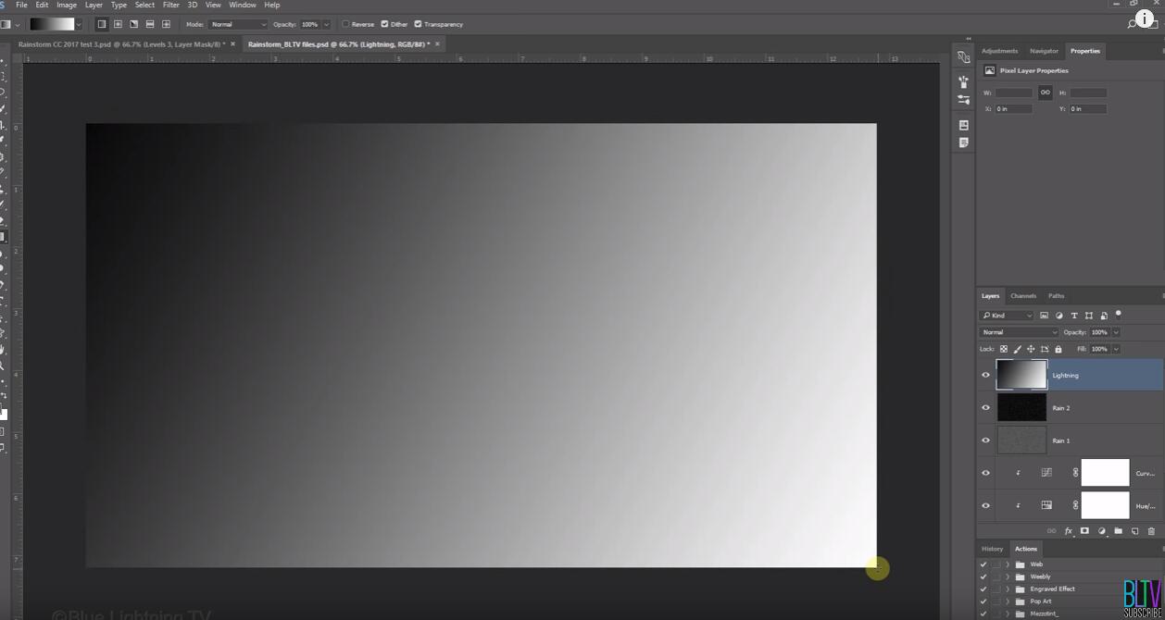Viewport: 1165px width, 620px height.
Task: Switch to Rainstorm CC 2017 test document
Action: point(120,44)
